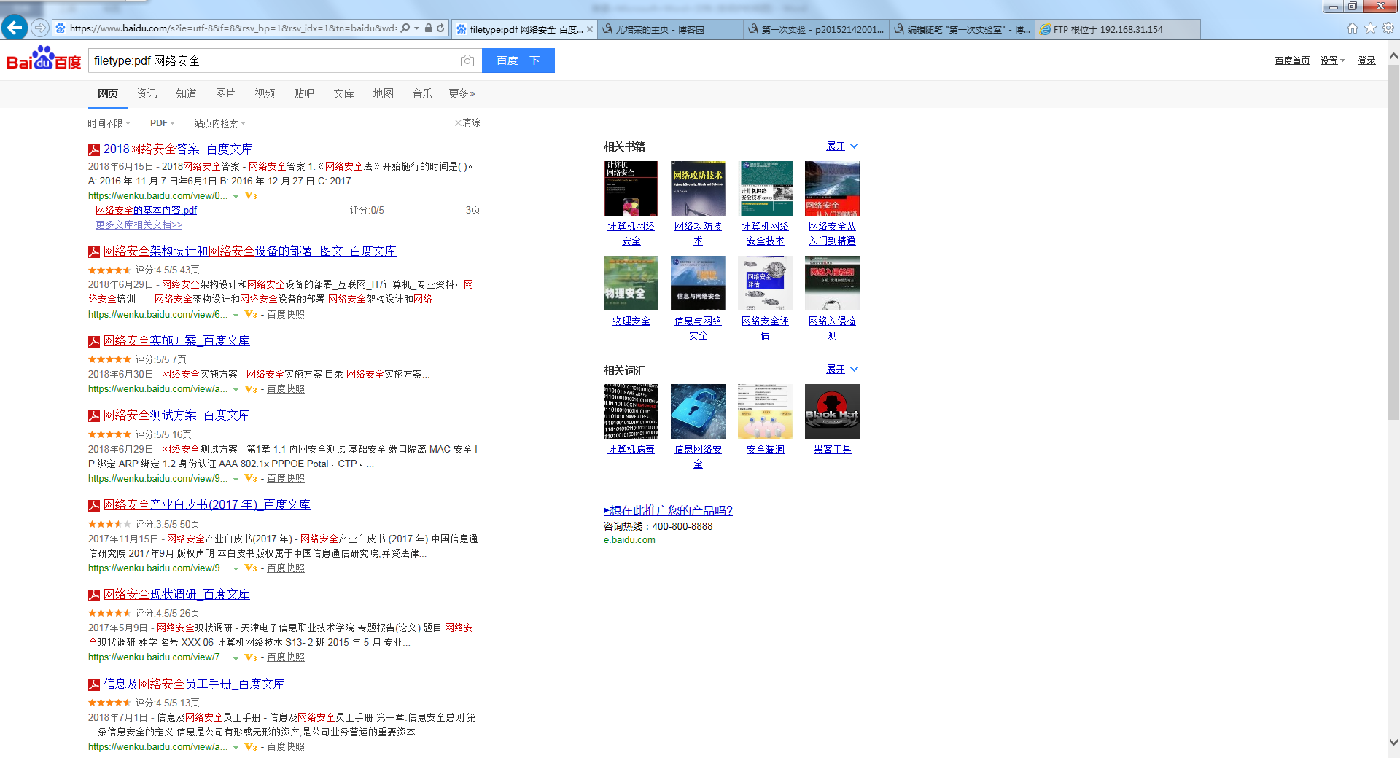The width and height of the screenshot is (1400, 758).
Task: Open the 网络安全从入门到精通 book thumbnail
Action: click(x=832, y=188)
